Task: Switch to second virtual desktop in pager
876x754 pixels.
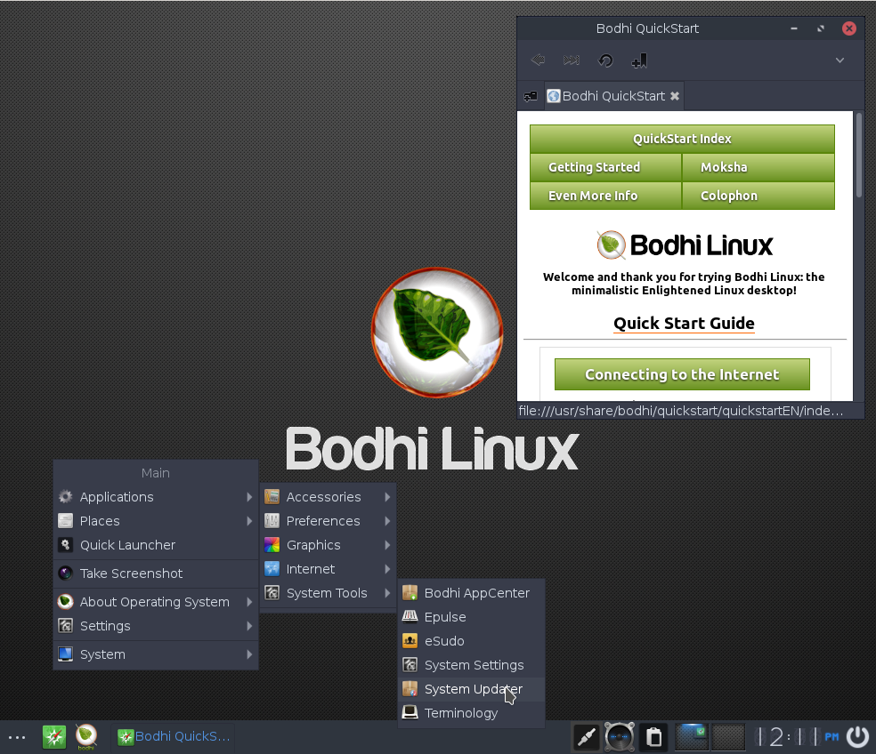Action: pos(728,737)
